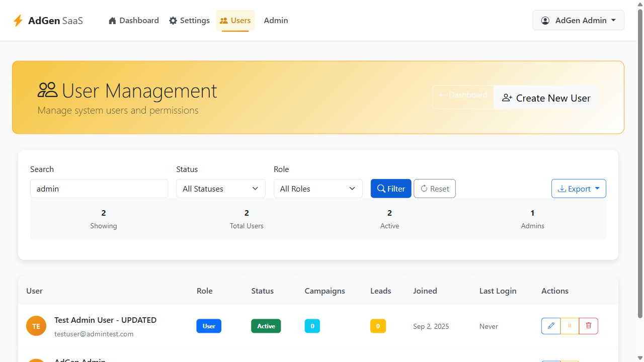Screen dimensions: 644x362
Task: Click testuser@admintest.com email
Action: (x=94, y=334)
